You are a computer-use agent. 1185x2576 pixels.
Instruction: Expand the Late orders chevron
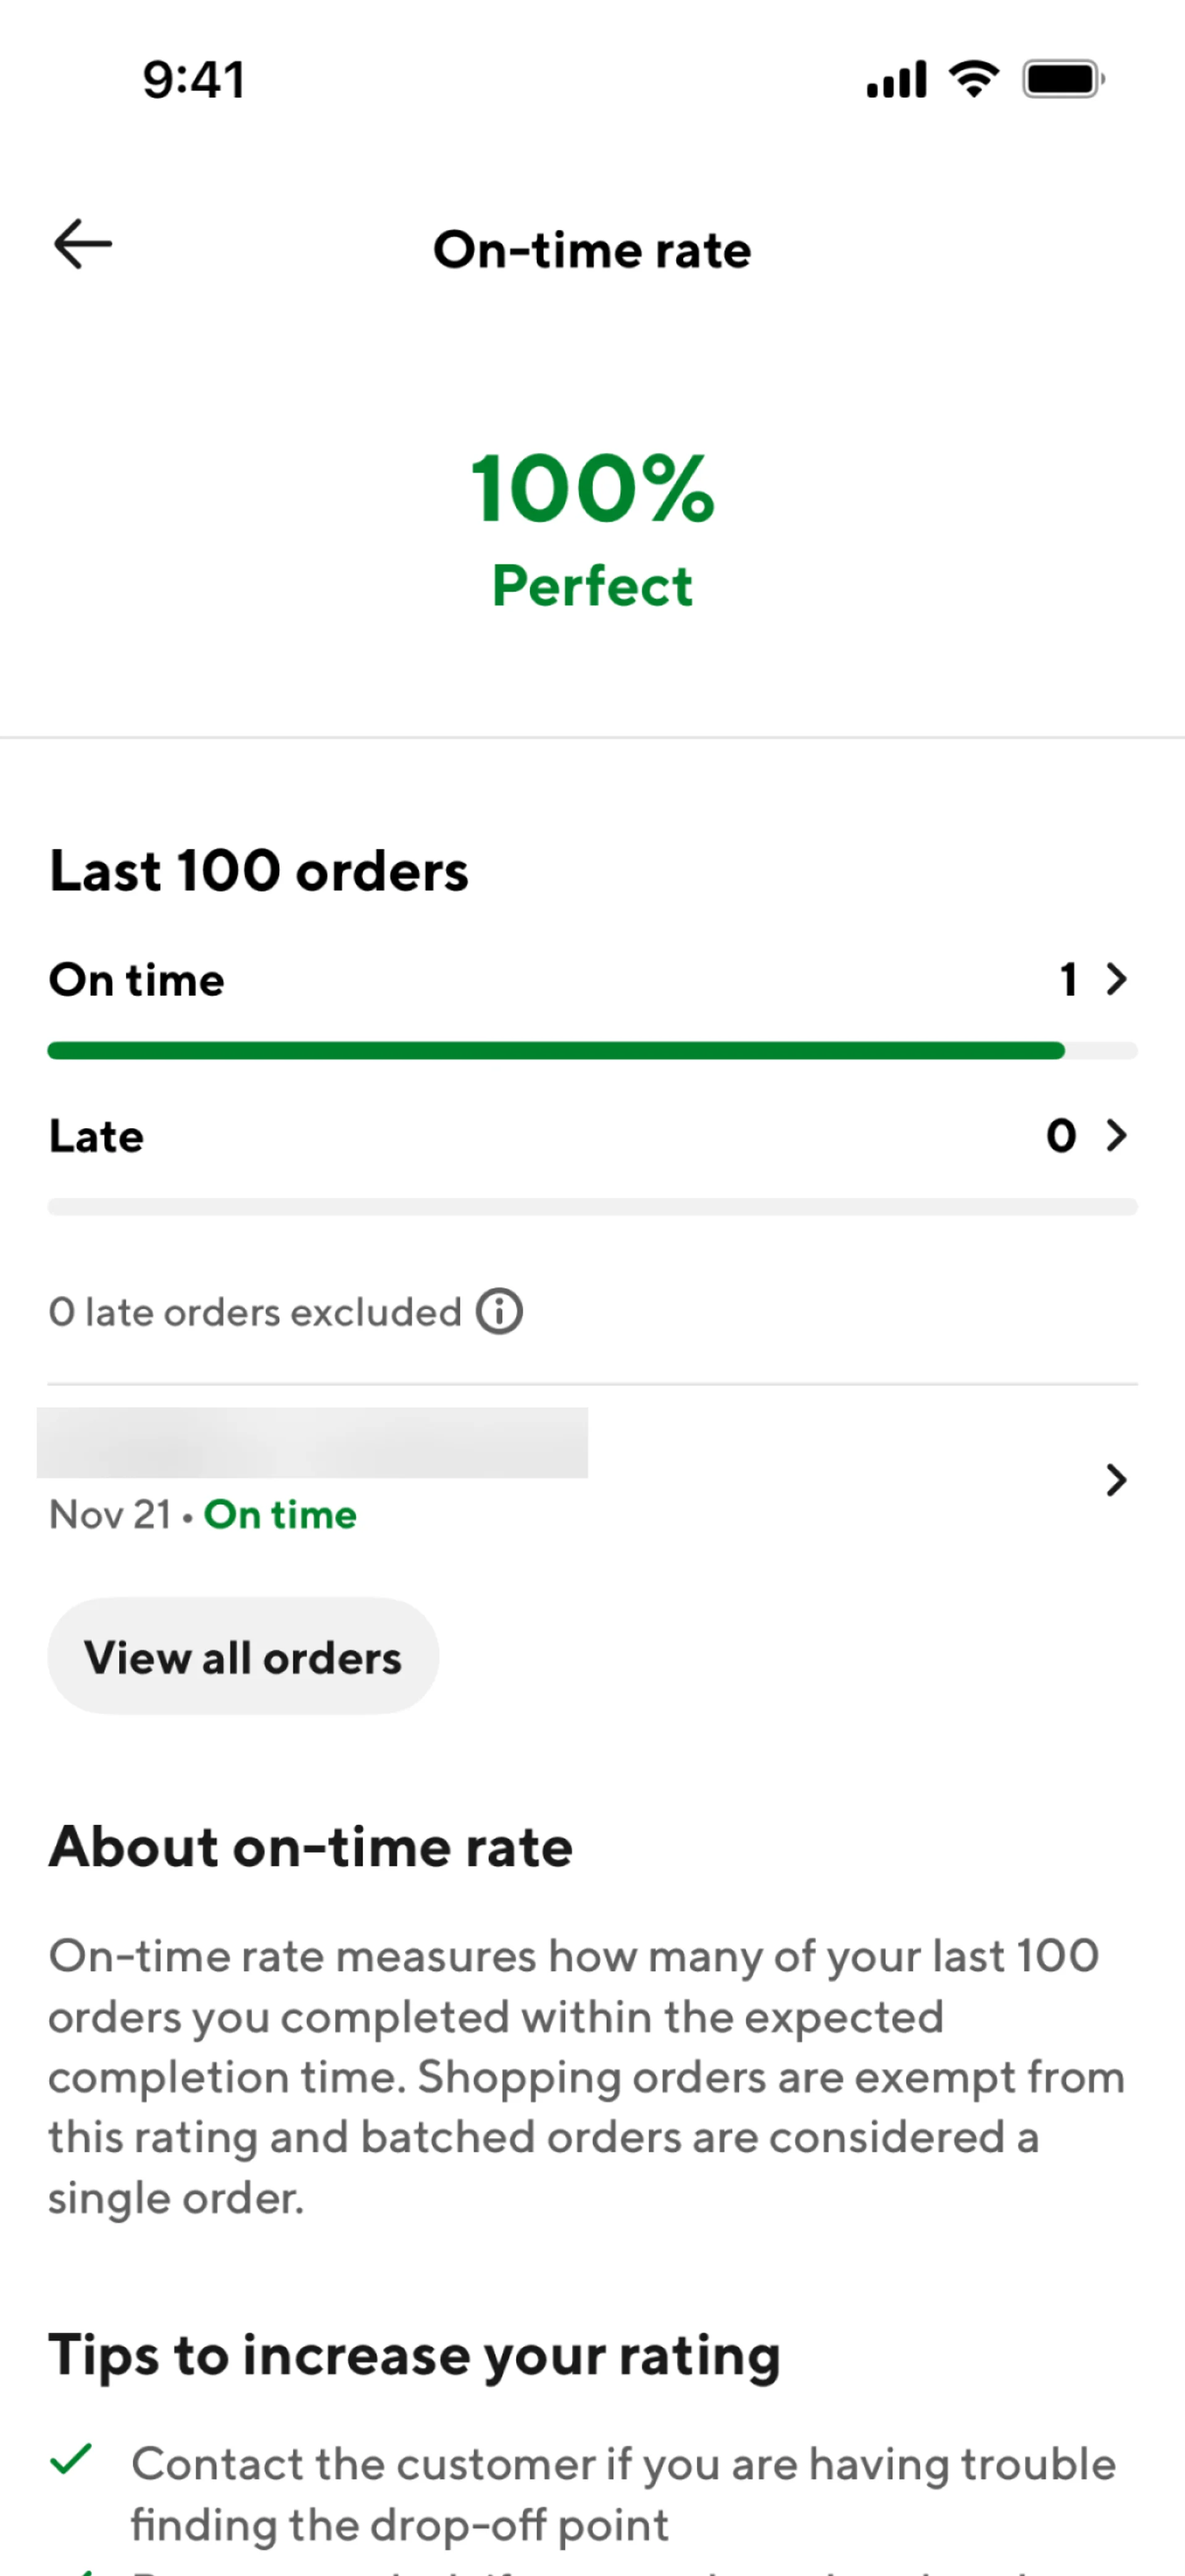(x=1117, y=1135)
